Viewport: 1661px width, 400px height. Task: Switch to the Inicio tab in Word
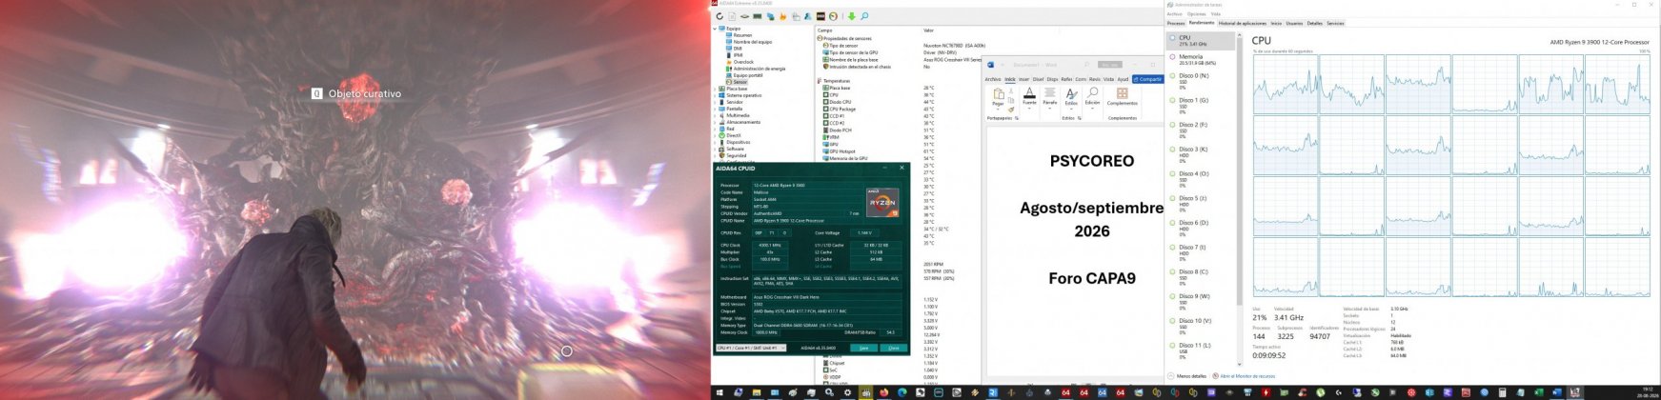[x=1010, y=79]
